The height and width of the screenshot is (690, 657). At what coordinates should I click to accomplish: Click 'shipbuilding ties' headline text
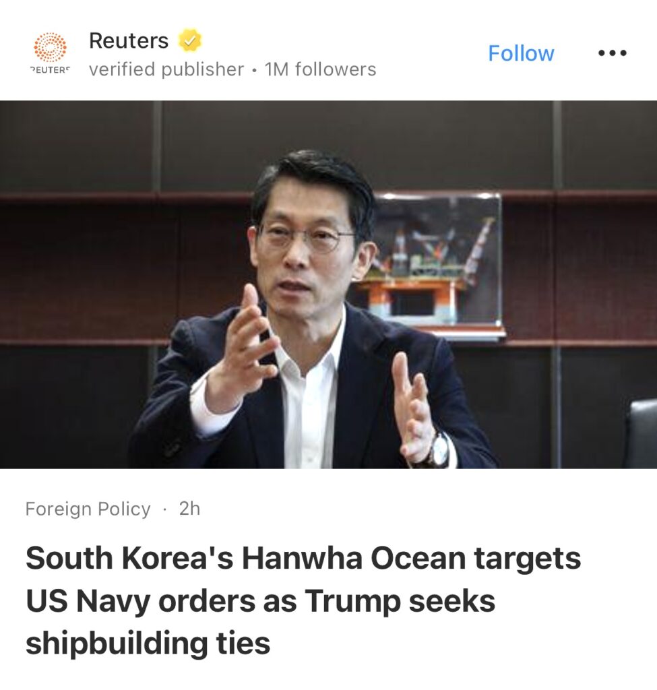[148, 644]
